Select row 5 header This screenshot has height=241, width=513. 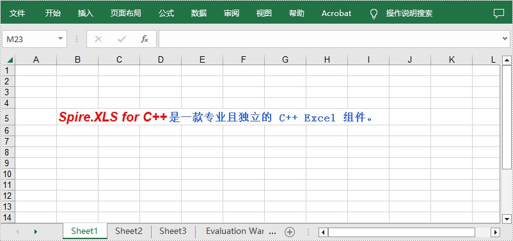[8, 118]
